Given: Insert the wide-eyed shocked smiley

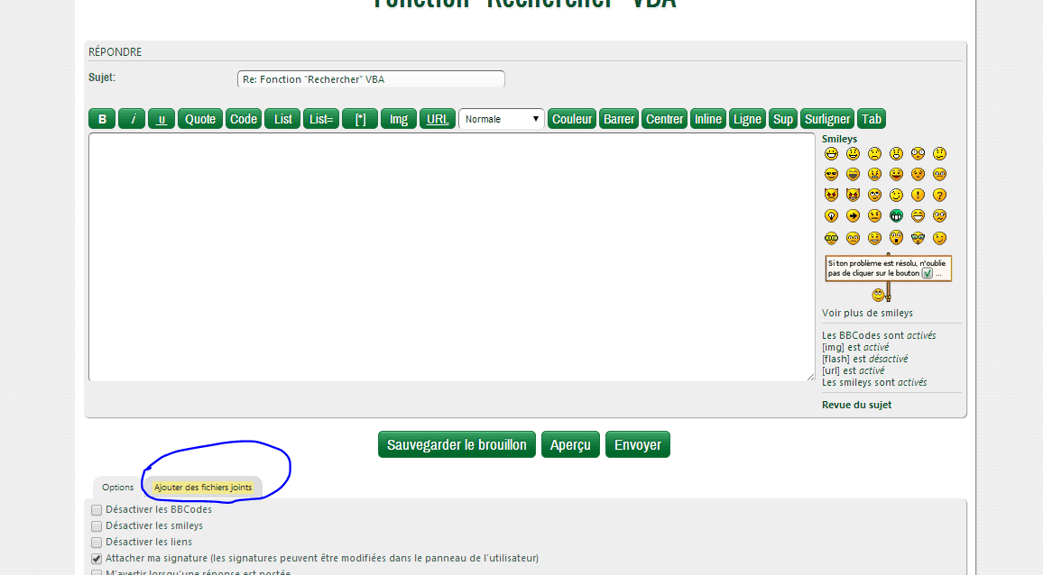Looking at the screenshot, I should pyautogui.click(x=918, y=153).
